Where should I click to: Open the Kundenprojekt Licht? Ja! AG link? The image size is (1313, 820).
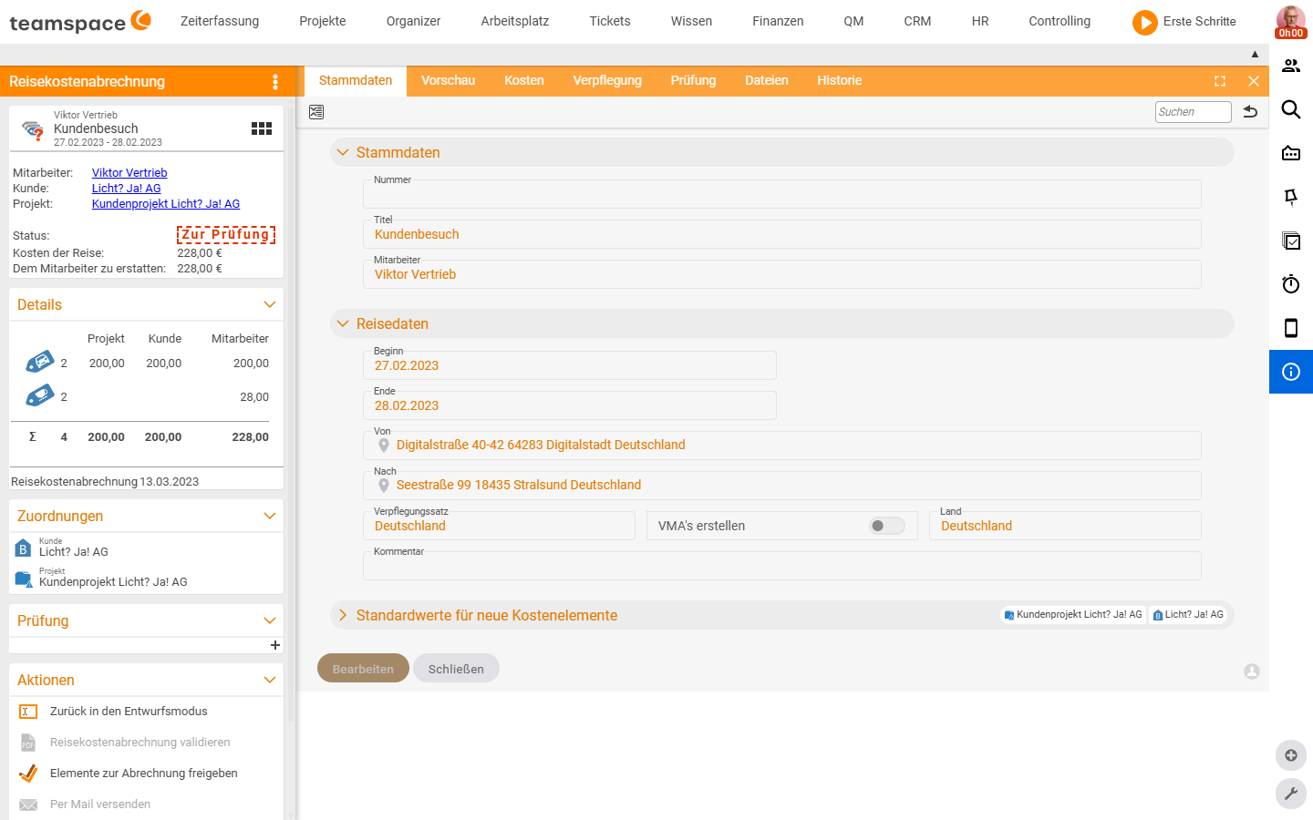166,204
